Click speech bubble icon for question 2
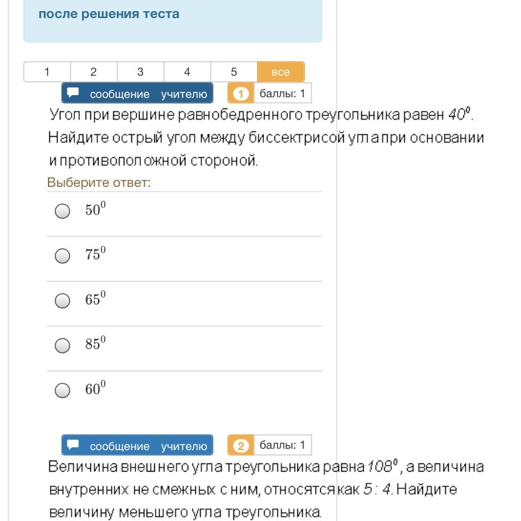Viewport: 521px width, 521px height. click(73, 445)
